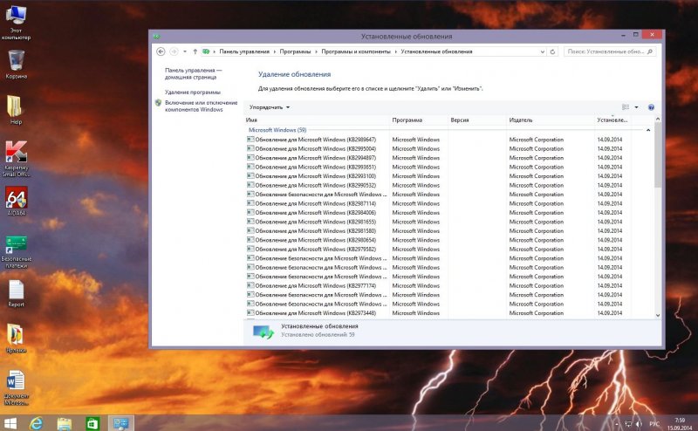The height and width of the screenshot is (431, 698).
Task: Click the scrollbar up arrow
Action: (x=658, y=120)
